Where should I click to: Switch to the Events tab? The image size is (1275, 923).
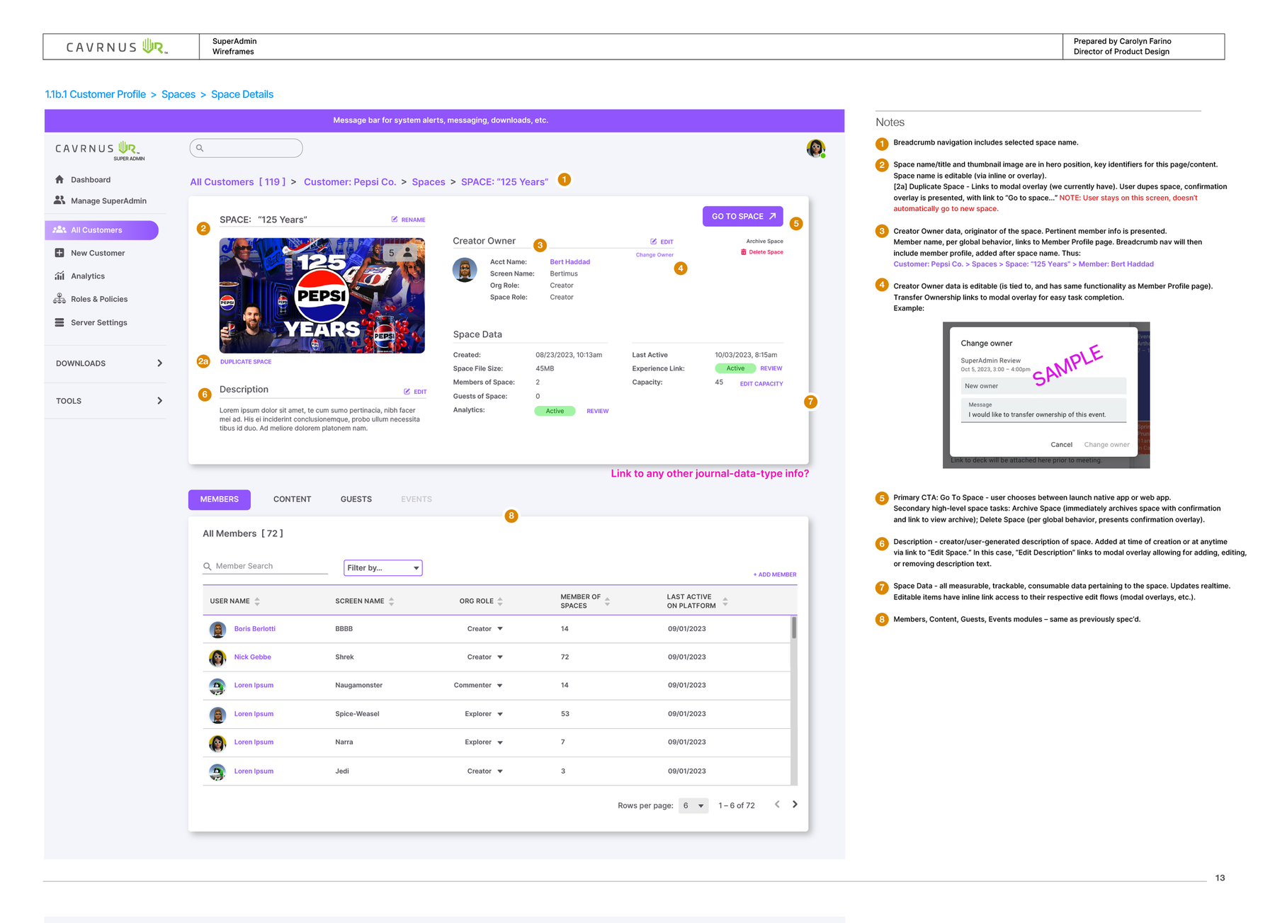point(416,499)
